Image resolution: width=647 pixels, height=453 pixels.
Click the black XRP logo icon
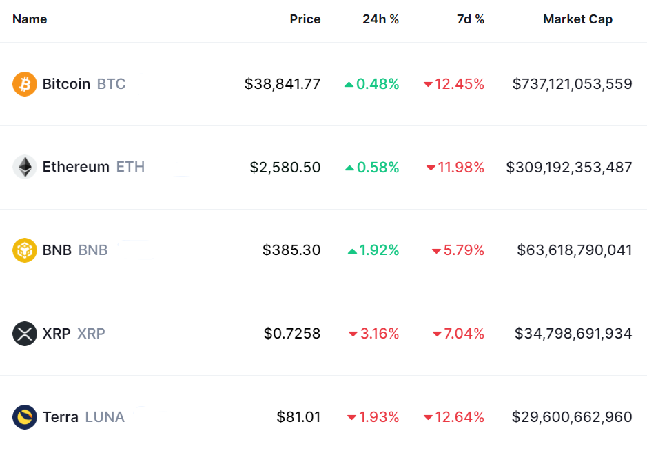point(25,334)
